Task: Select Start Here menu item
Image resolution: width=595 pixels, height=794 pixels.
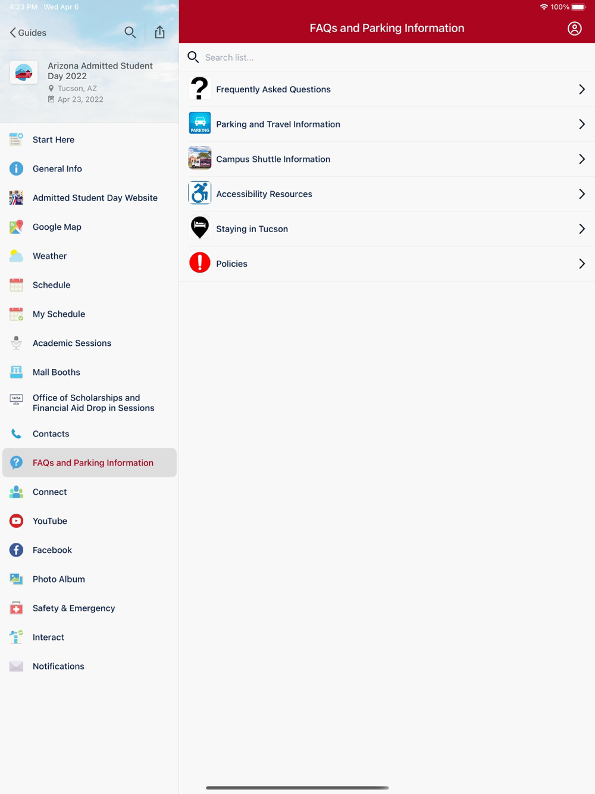Action: 89,140
